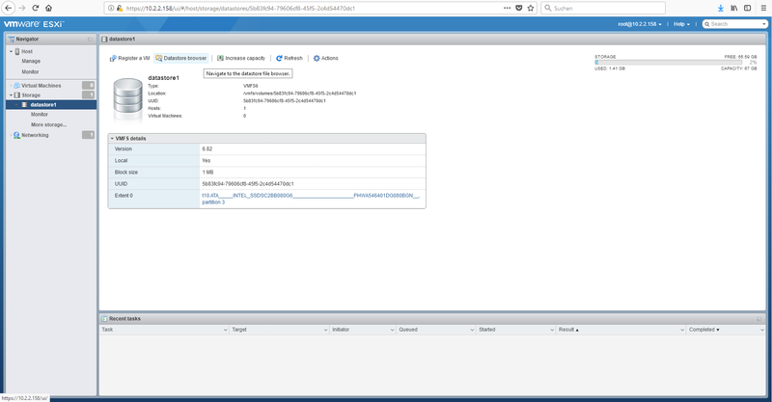Open the Firefox hamburger menu
The width and height of the screenshot is (772, 402).
pos(763,8)
